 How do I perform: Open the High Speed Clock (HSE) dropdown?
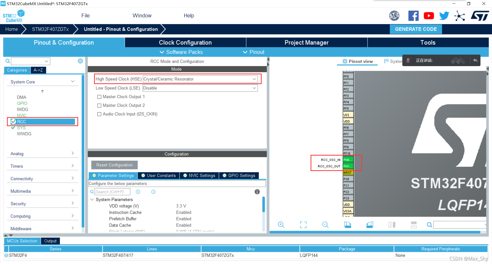click(x=200, y=79)
